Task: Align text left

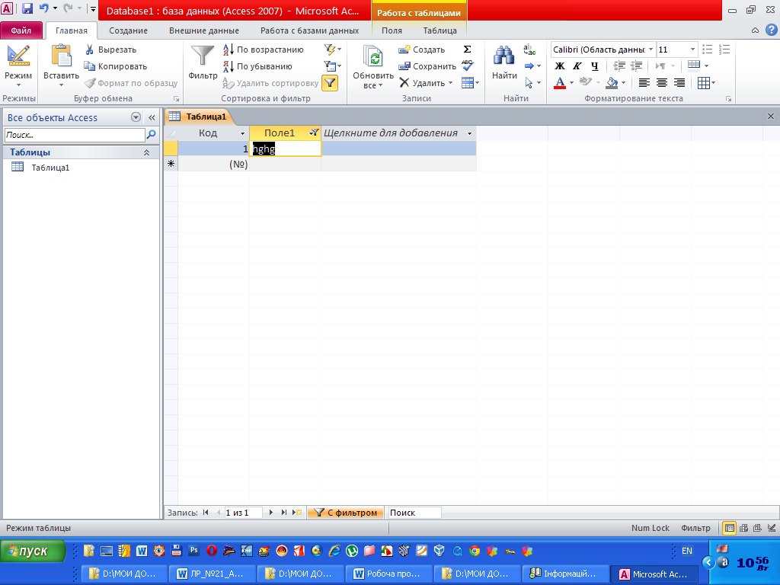Action: pos(644,82)
